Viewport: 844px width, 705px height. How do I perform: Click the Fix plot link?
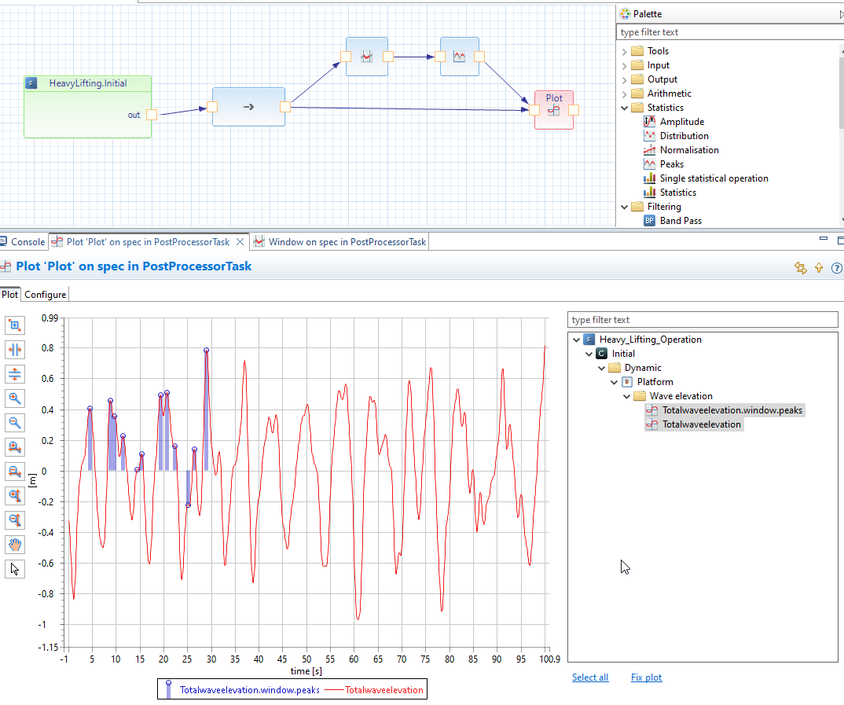646,677
